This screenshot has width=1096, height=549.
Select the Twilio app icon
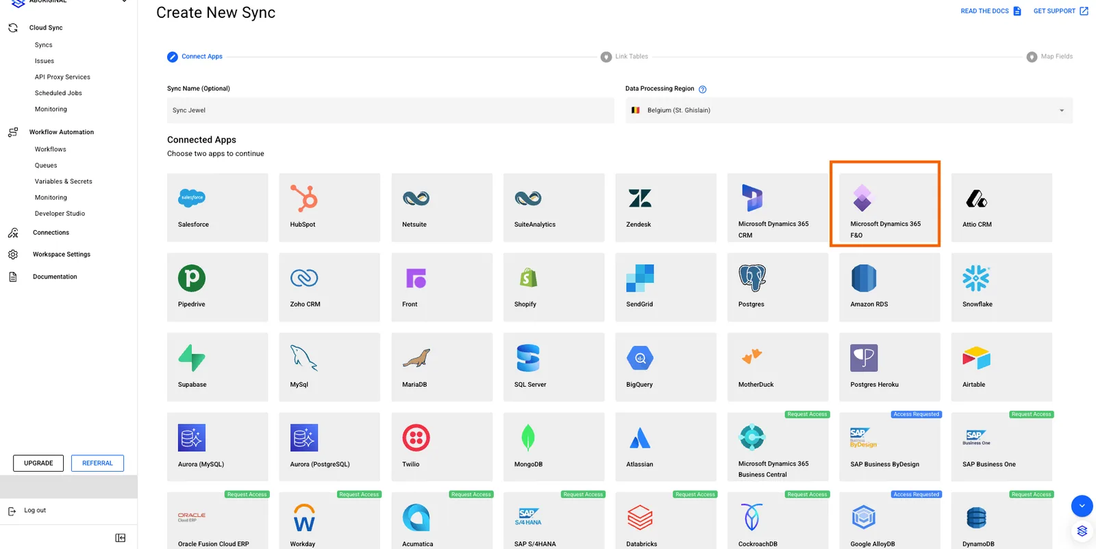416,438
